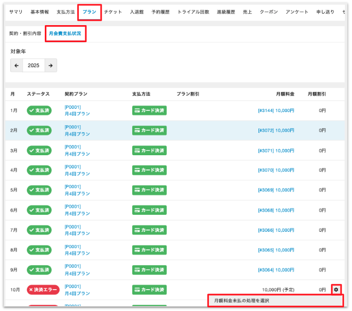
Task: Click the カード決済 badge in October row
Action: pyautogui.click(x=149, y=290)
